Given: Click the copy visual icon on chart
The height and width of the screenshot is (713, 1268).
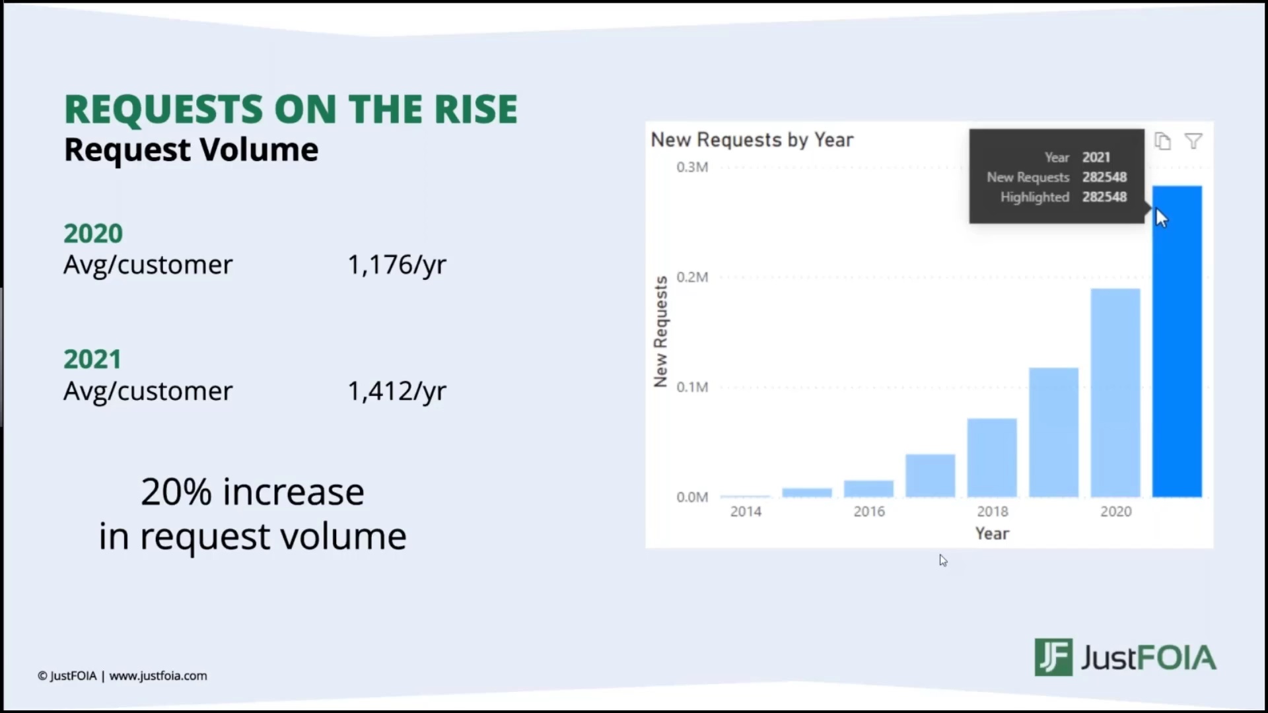Looking at the screenshot, I should pos(1162,141).
